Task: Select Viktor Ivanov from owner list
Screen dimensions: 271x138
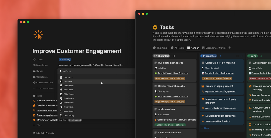Action: pyautogui.click(x=97, y=94)
